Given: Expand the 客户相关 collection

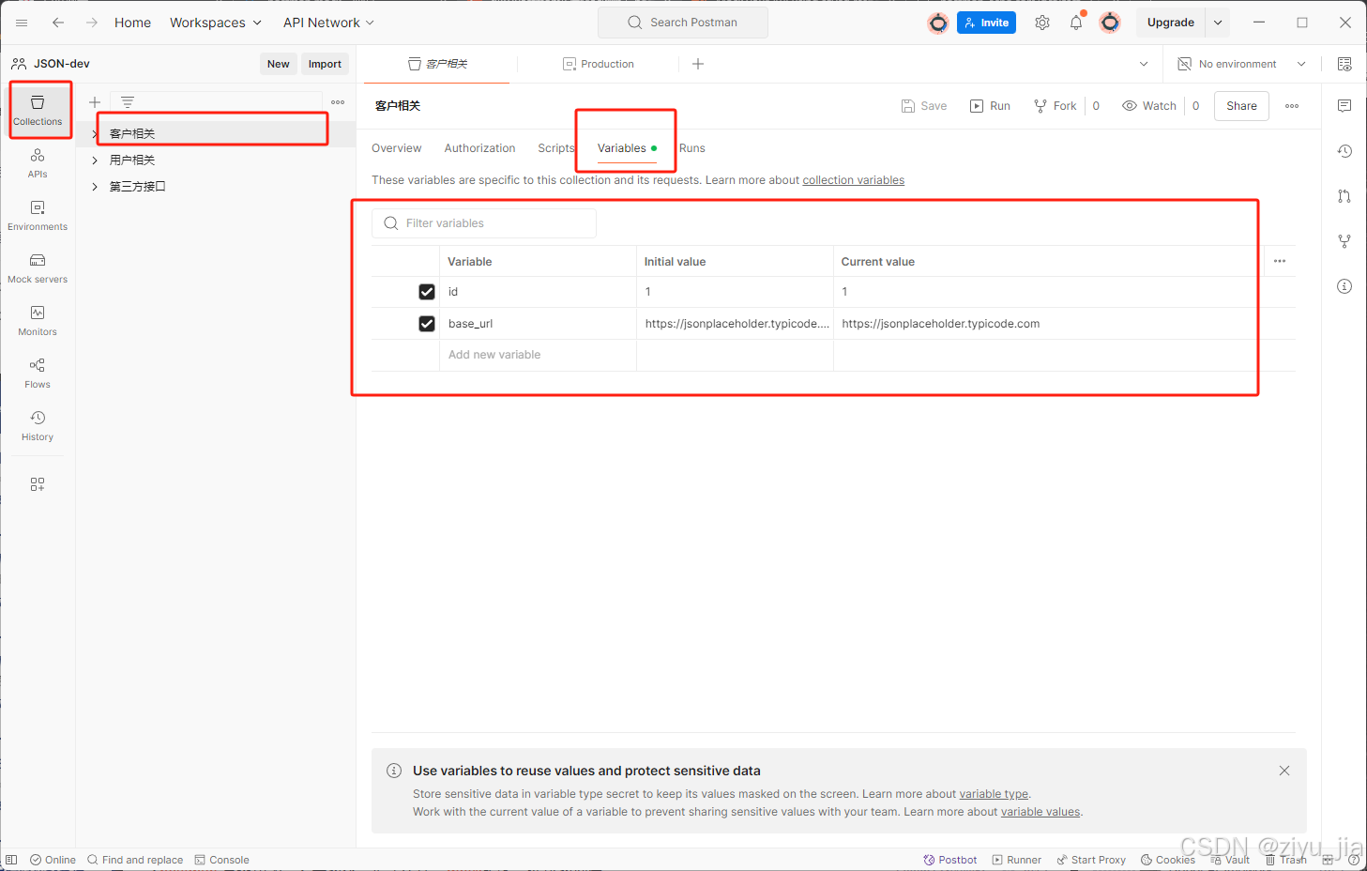Looking at the screenshot, I should pyautogui.click(x=95, y=134).
